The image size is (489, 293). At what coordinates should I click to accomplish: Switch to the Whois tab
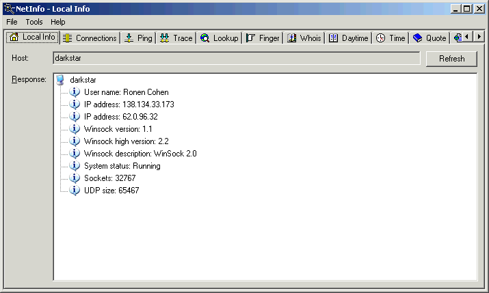304,38
